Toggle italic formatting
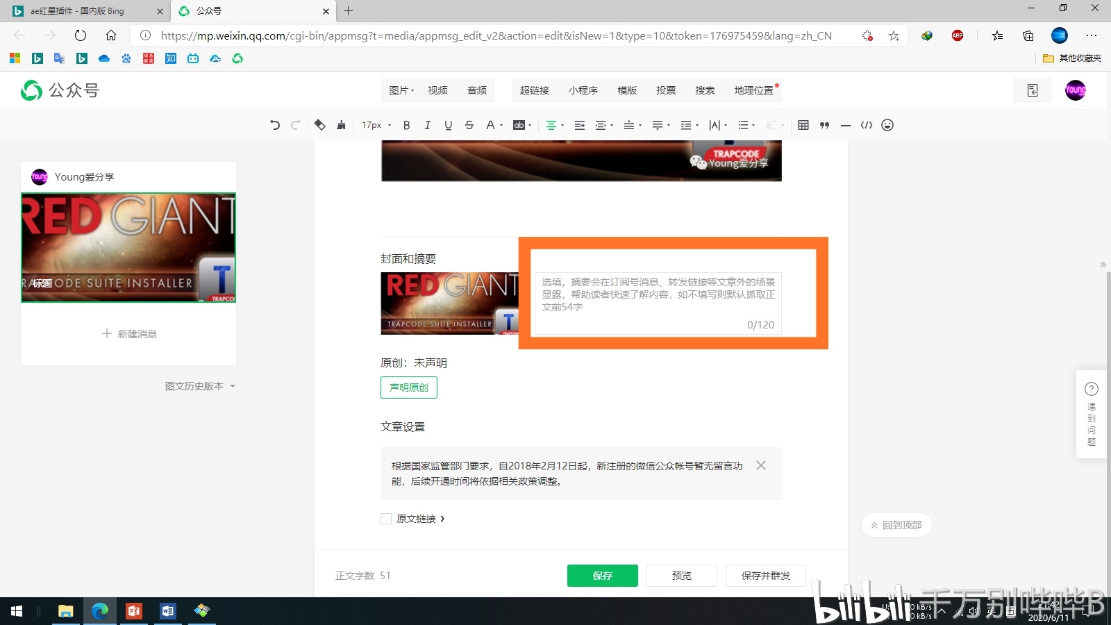The height and width of the screenshot is (625, 1111). click(427, 125)
